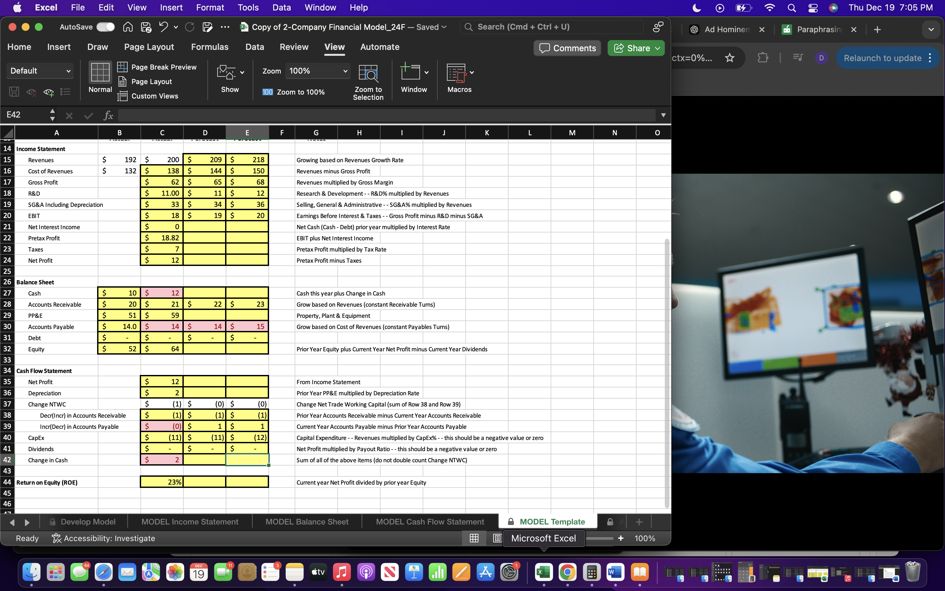Image resolution: width=945 pixels, height=591 pixels.
Task: Launch Google Chrome from the Dock
Action: pyautogui.click(x=568, y=572)
